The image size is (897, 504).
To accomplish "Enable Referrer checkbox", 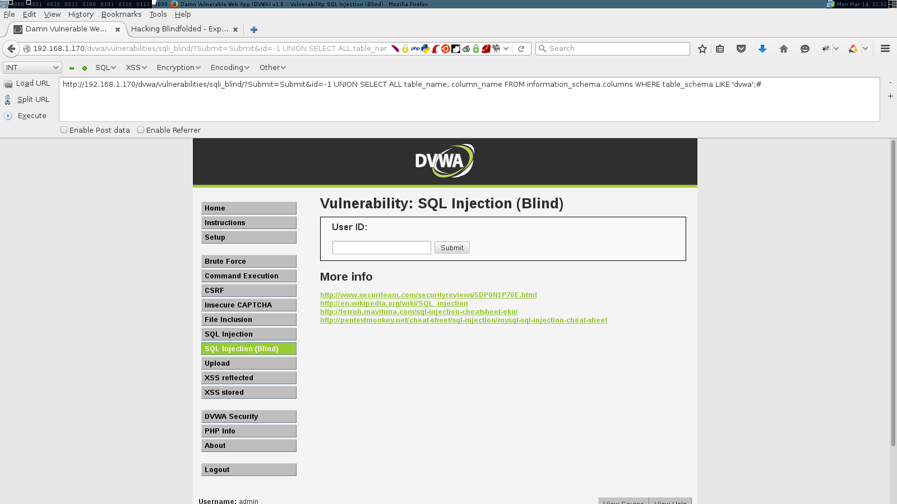I will coord(141,130).
